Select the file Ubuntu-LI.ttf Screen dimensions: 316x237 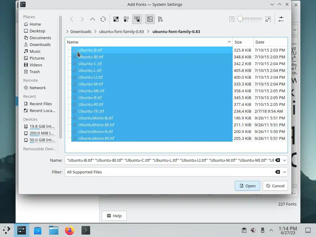point(152,77)
